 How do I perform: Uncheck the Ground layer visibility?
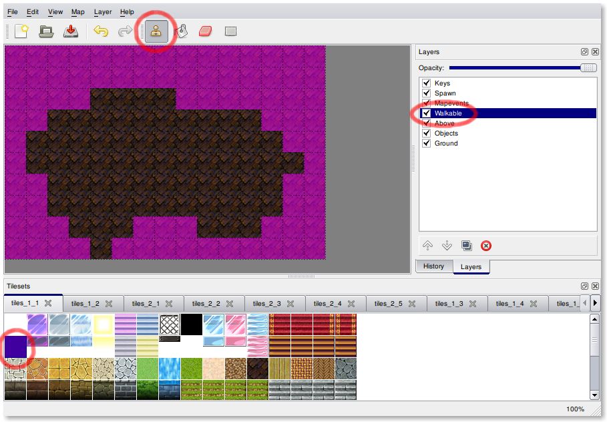coord(426,143)
